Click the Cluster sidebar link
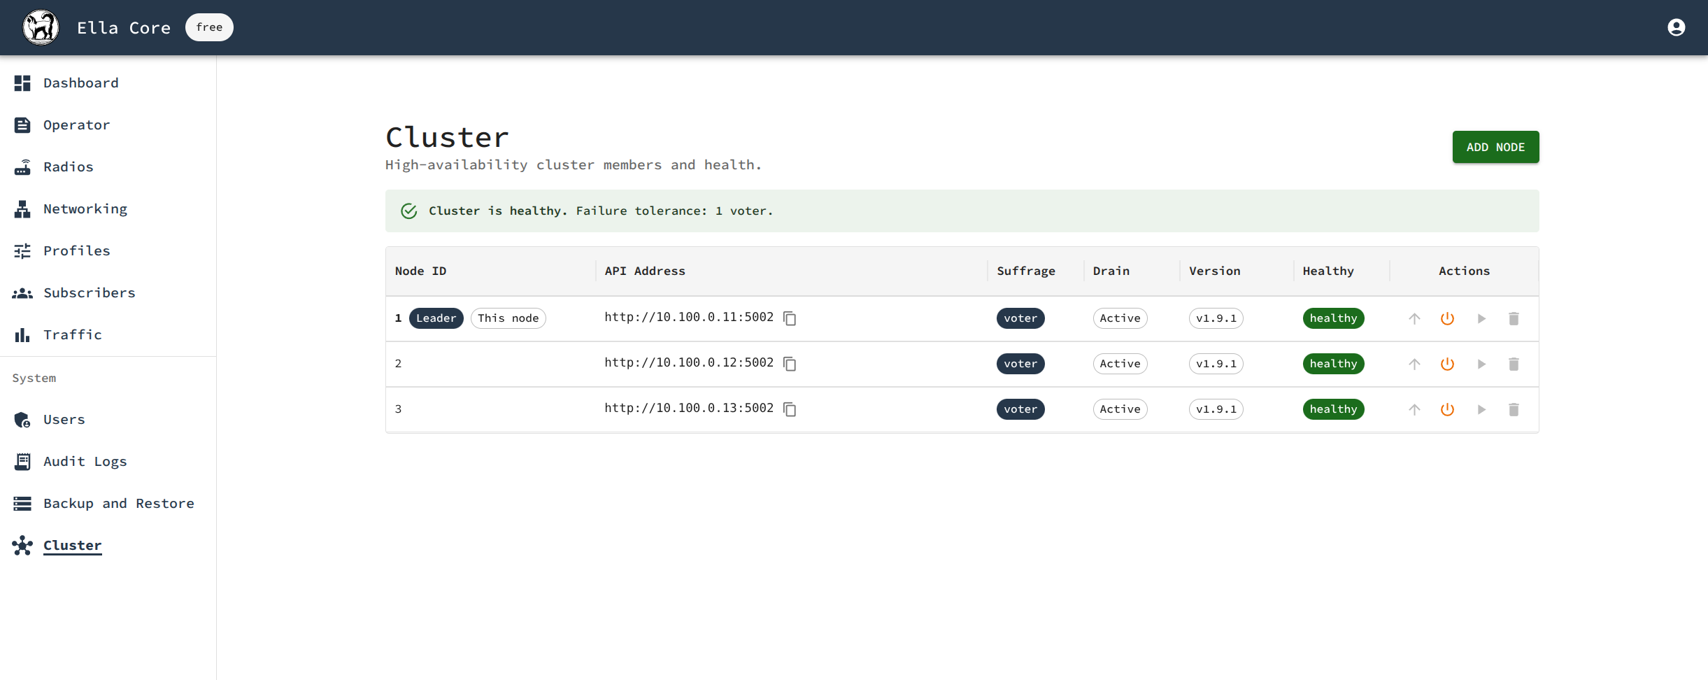 point(72,546)
